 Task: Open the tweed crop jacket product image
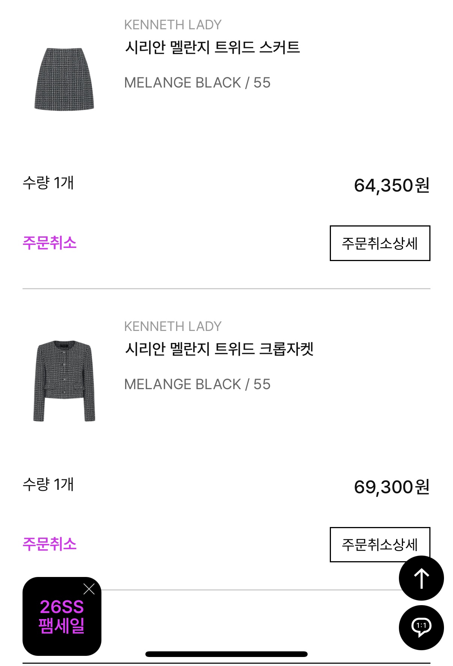coord(64,381)
